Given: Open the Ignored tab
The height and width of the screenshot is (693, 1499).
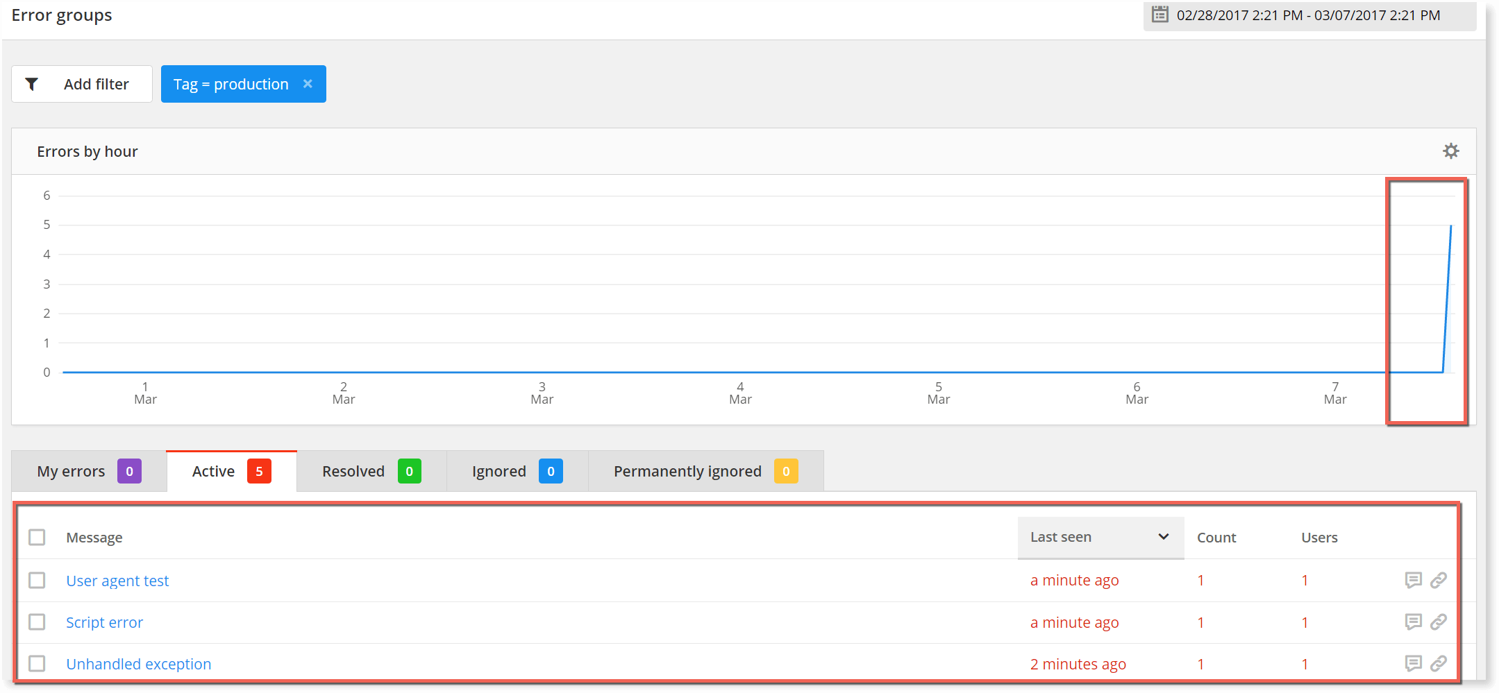Looking at the screenshot, I should click(x=517, y=471).
